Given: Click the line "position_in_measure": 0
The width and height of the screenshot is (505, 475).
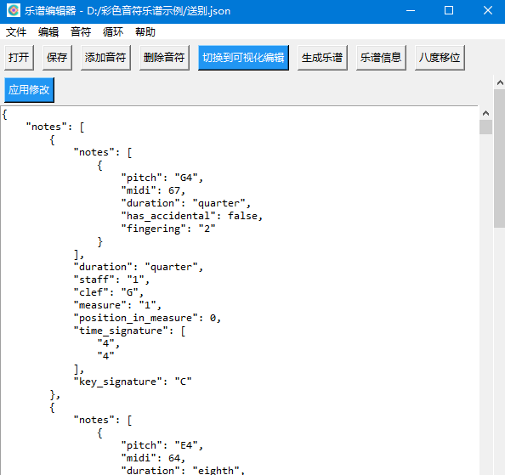Looking at the screenshot, I should pos(147,318).
